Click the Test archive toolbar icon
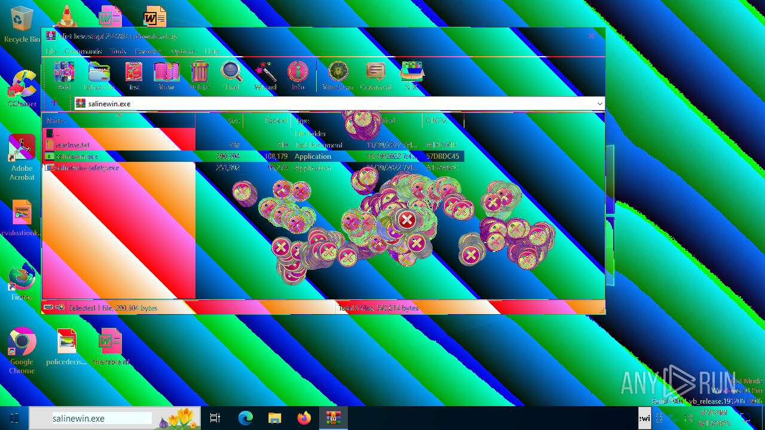765x430 pixels. (134, 75)
